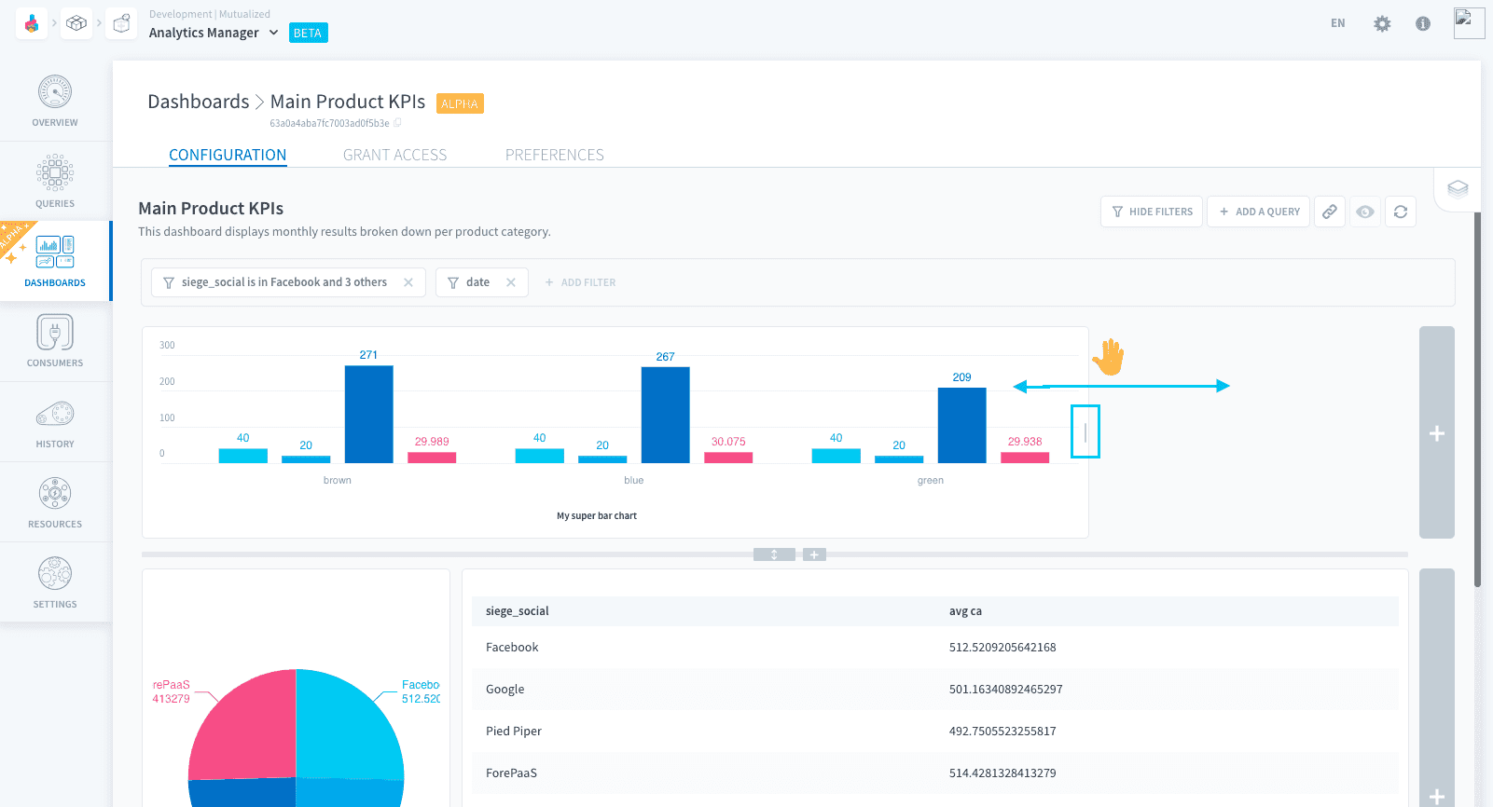
Task: Open the Resources section in the sidebar
Action: coord(55,502)
